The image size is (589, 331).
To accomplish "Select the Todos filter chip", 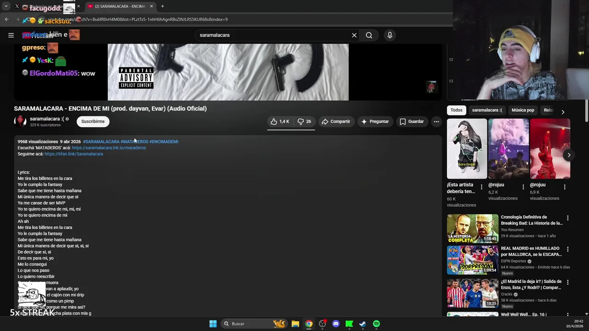I will (456, 110).
